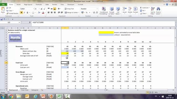Switch to the Formulas ribbon tab
Viewport: 177px width, 99px height.
coord(39,4)
